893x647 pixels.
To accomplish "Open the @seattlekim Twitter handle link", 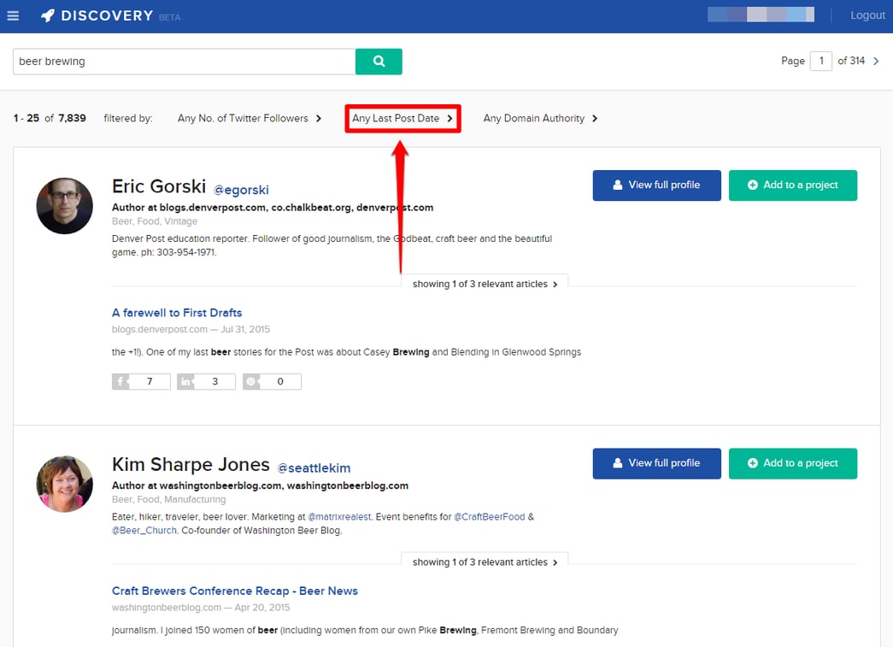I will [x=314, y=468].
